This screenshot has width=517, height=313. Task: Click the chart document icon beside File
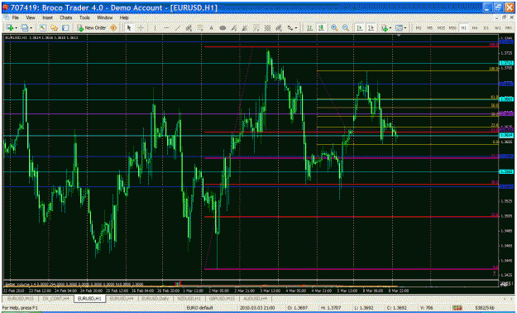tap(7, 17)
